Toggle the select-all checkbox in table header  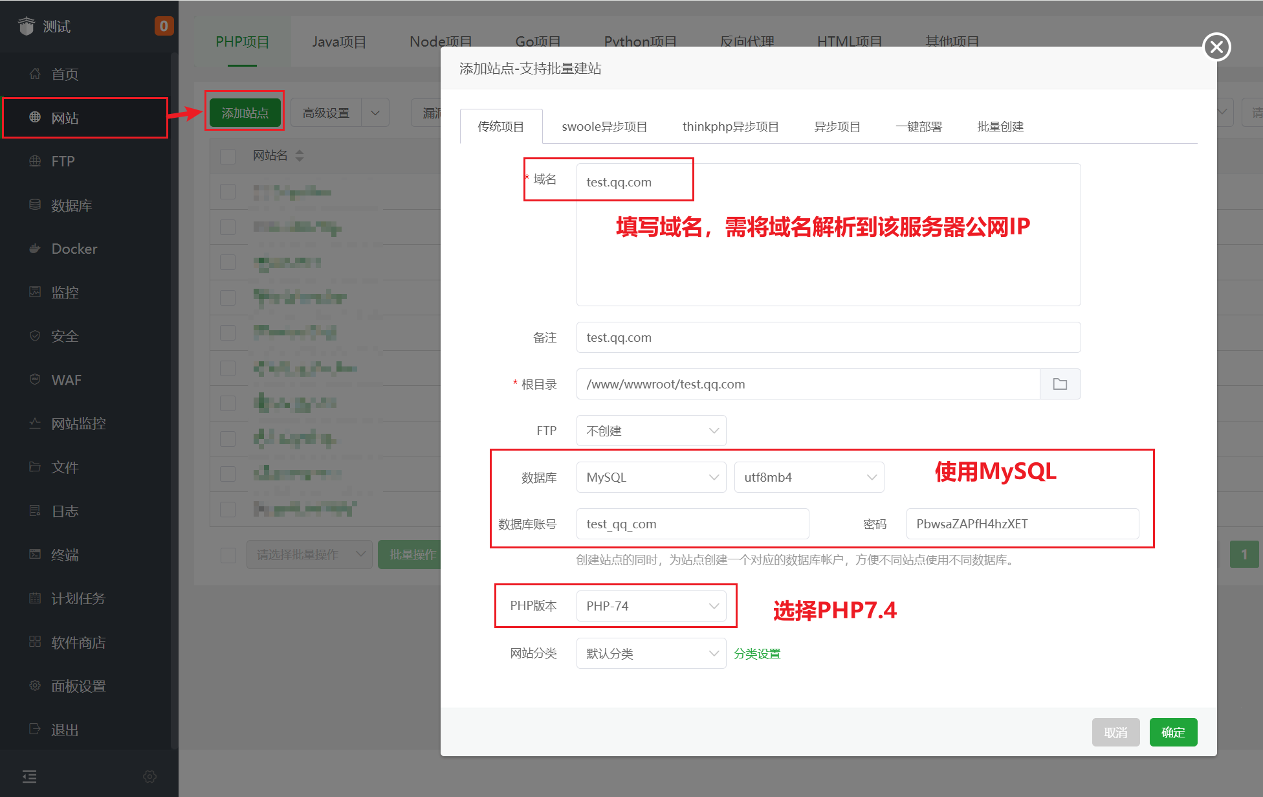pyautogui.click(x=228, y=156)
